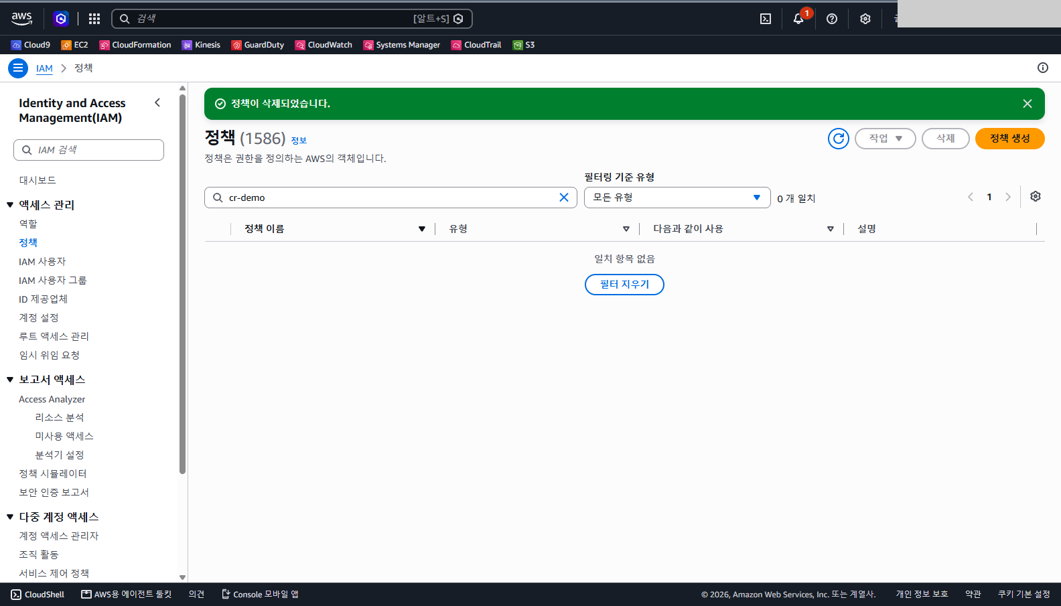Open the 모든 유형 filter type dropdown

pos(677,198)
